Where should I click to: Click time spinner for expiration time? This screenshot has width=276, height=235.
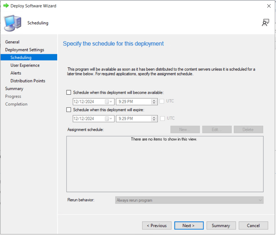(154, 119)
